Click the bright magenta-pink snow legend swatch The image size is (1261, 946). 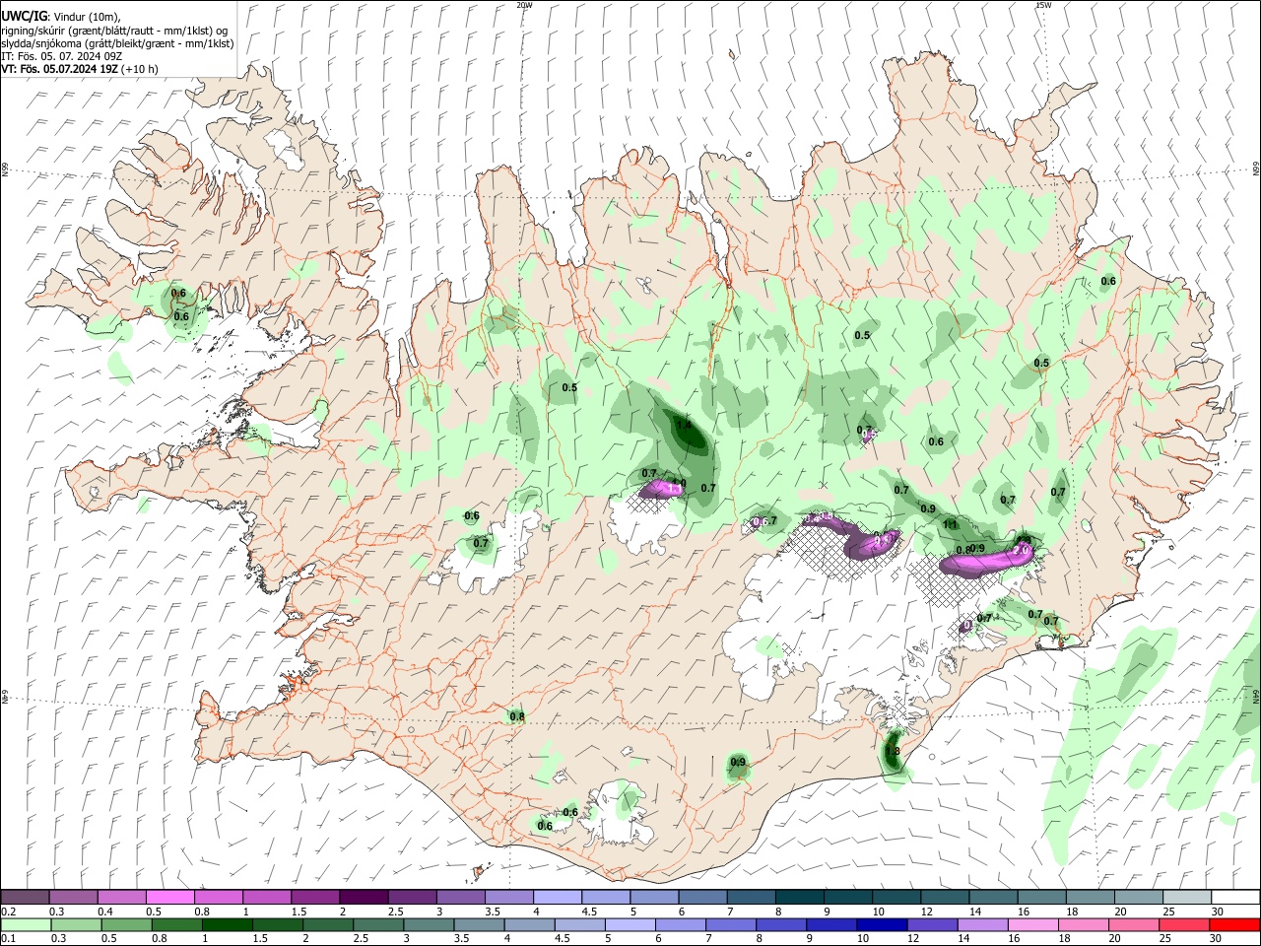[x=169, y=897]
